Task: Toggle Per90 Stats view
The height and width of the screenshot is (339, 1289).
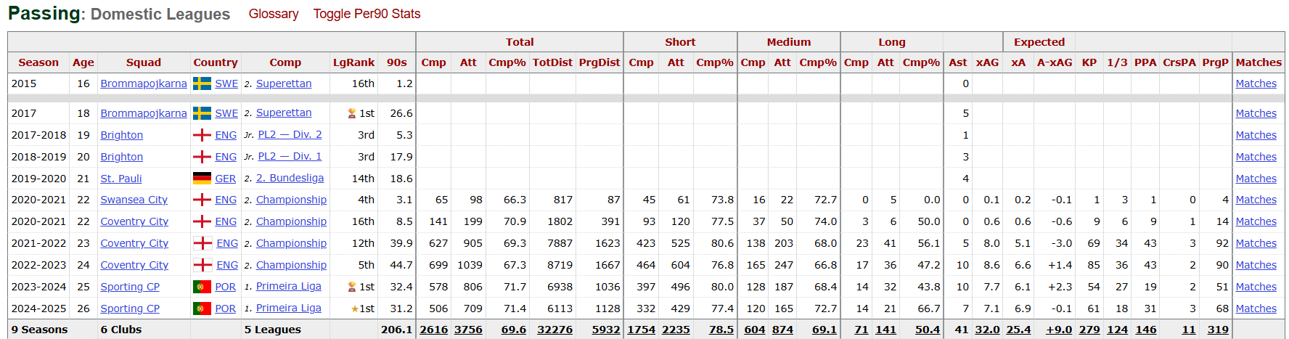Action: point(367,14)
